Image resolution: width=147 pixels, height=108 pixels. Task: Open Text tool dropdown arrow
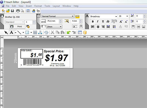tap(16, 33)
